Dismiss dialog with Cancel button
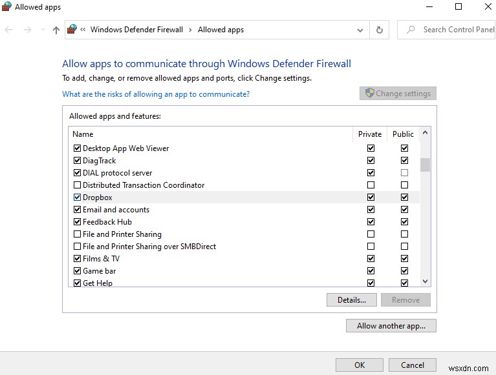Screen dimensions: 496x375 coord(413,365)
